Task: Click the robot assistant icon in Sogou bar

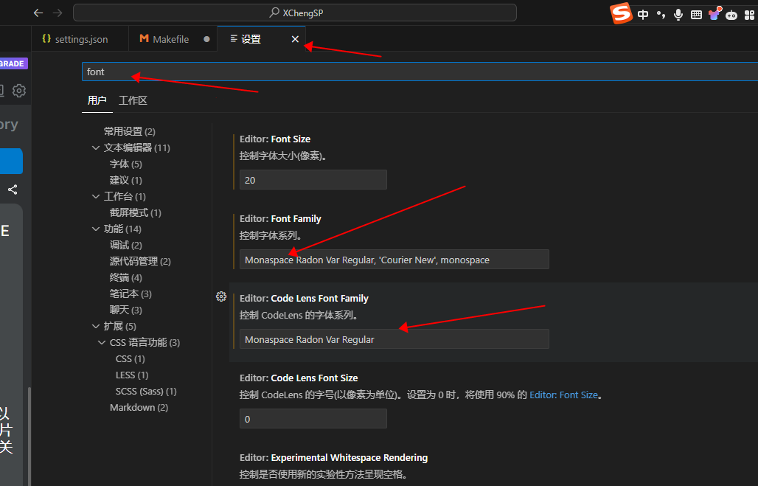Action: (x=731, y=15)
